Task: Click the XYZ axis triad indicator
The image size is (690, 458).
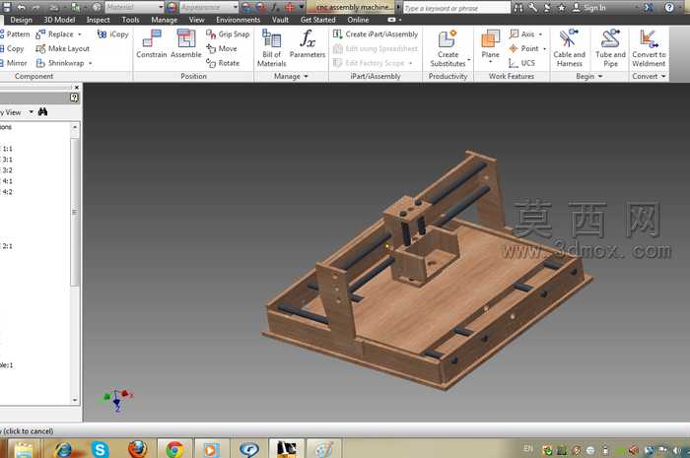Action: 117,399
